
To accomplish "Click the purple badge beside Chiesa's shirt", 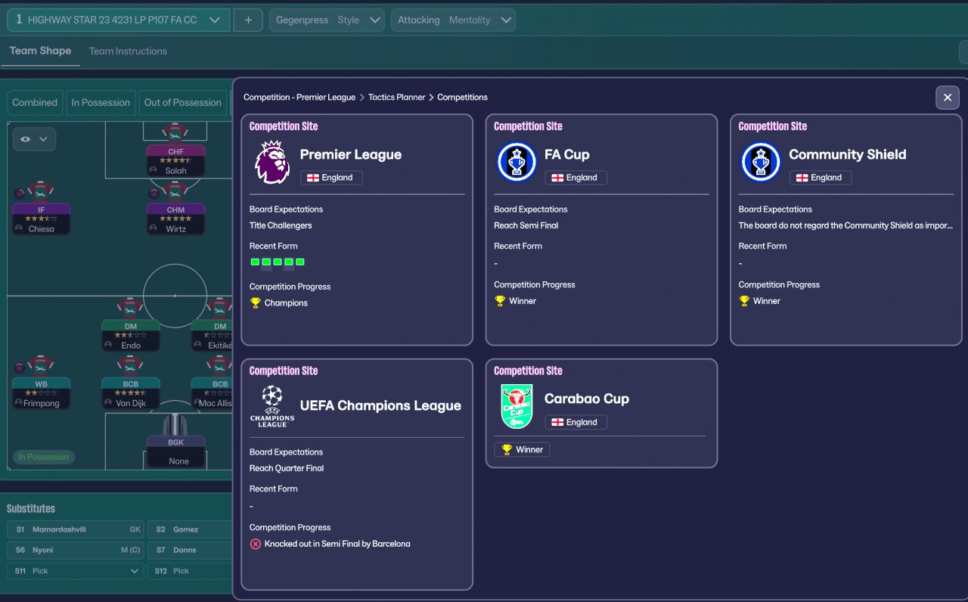I will 20,194.
